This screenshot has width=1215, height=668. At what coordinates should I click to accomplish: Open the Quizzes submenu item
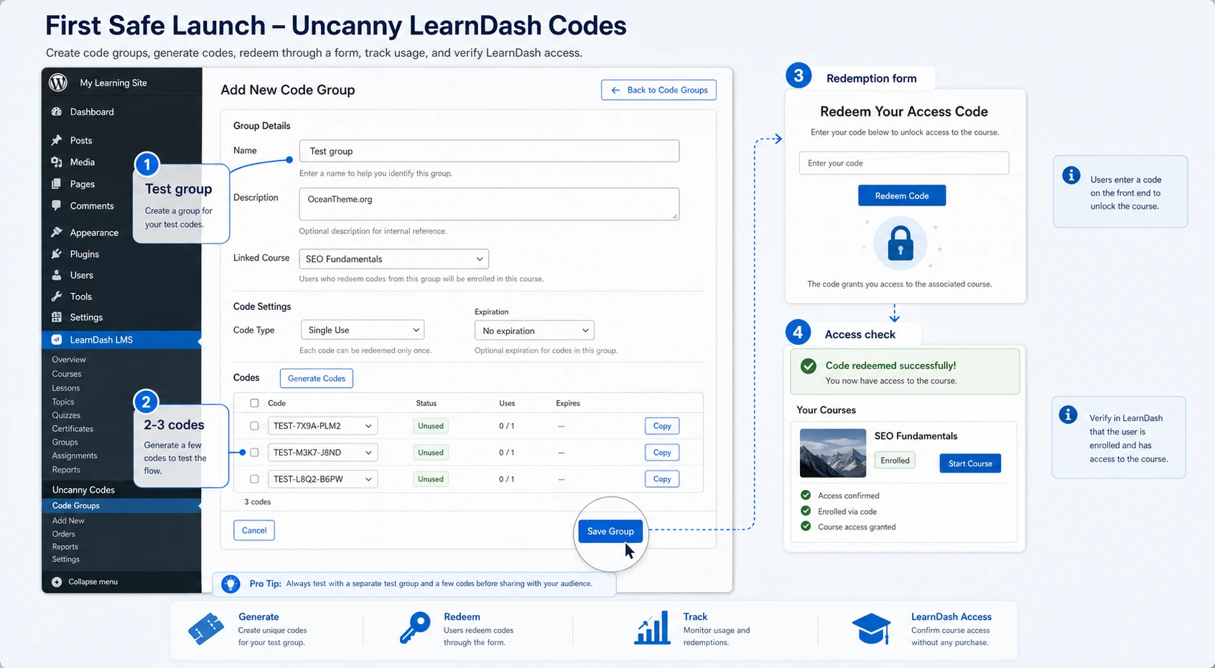(x=66, y=415)
